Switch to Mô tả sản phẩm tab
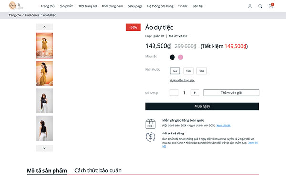286x175 pixels. click(47, 170)
